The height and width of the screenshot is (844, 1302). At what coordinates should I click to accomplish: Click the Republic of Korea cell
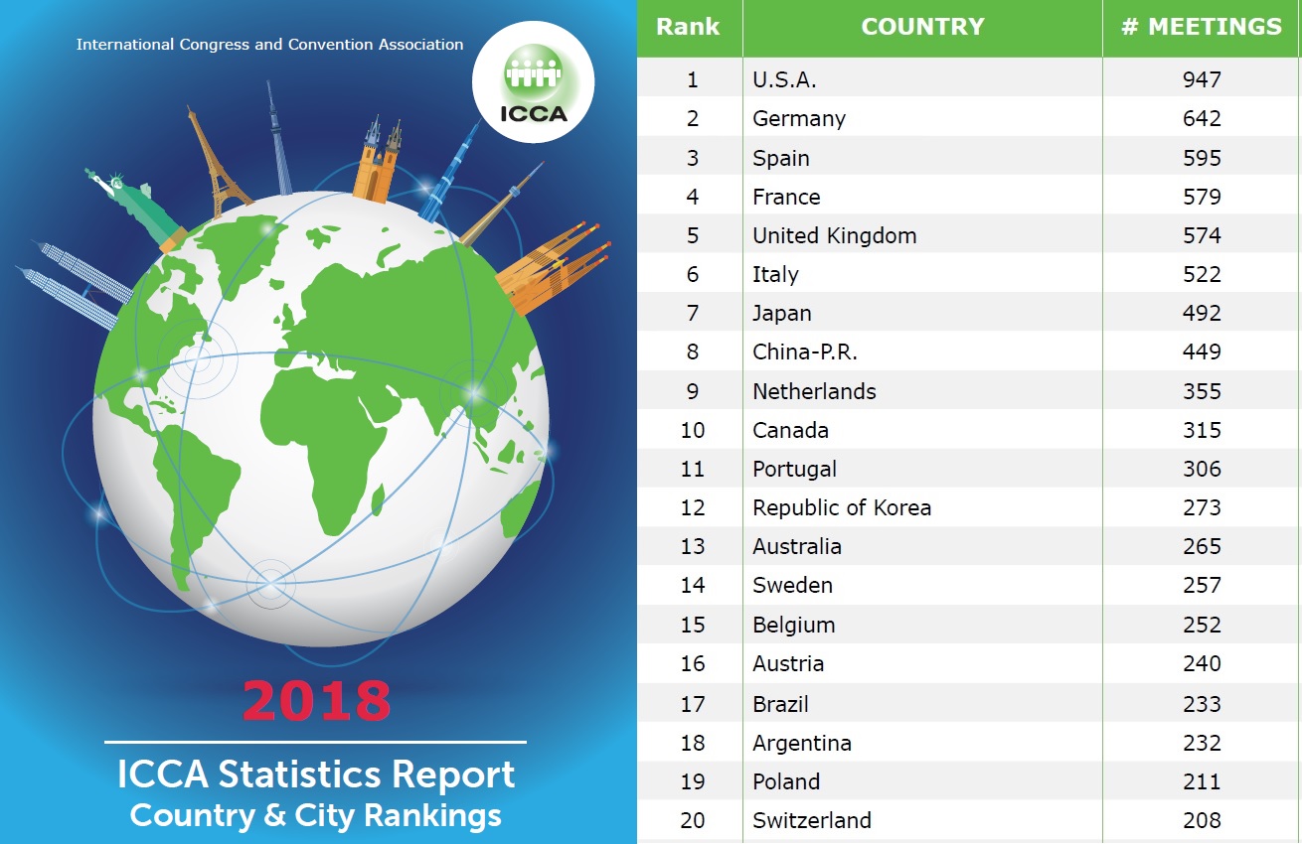tap(842, 507)
